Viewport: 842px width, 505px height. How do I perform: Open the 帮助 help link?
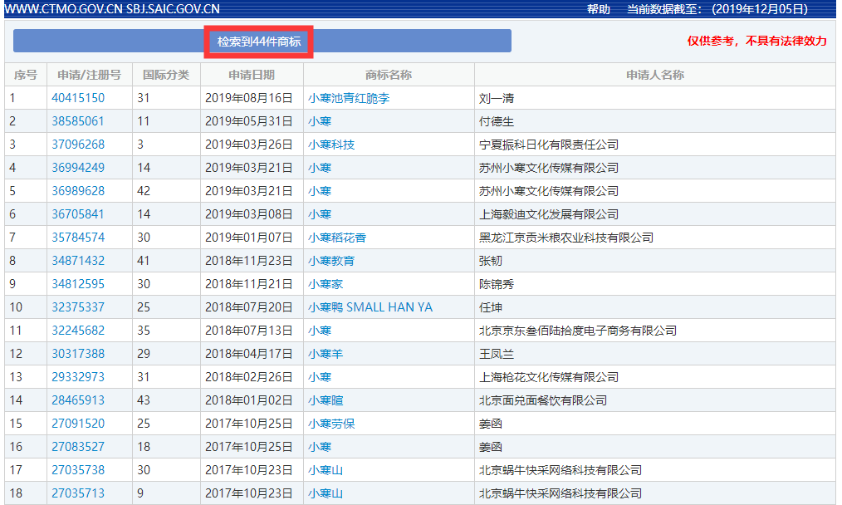(598, 9)
